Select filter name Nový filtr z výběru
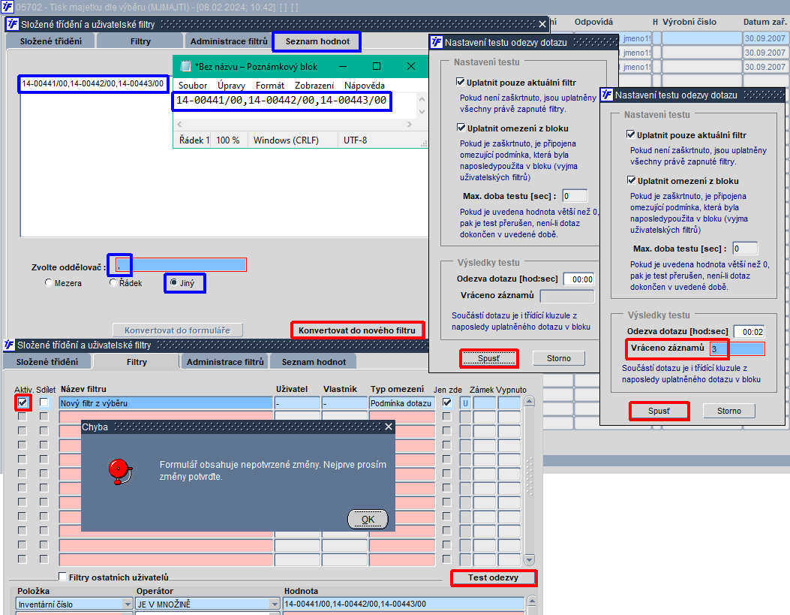 click(166, 403)
